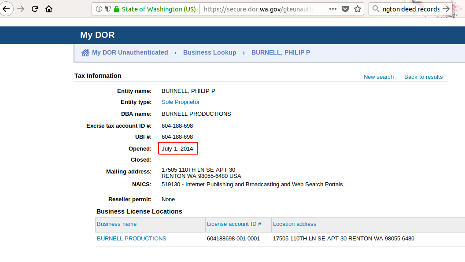Click the search box with deed records
465x262 pixels.
411,9
